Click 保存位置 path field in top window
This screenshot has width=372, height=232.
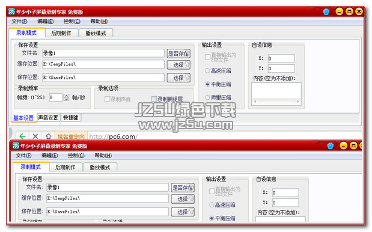coord(103,78)
